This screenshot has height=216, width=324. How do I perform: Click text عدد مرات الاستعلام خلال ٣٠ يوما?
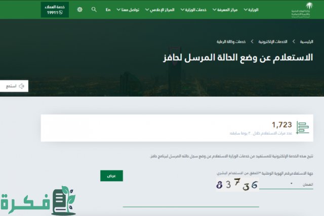261,134
